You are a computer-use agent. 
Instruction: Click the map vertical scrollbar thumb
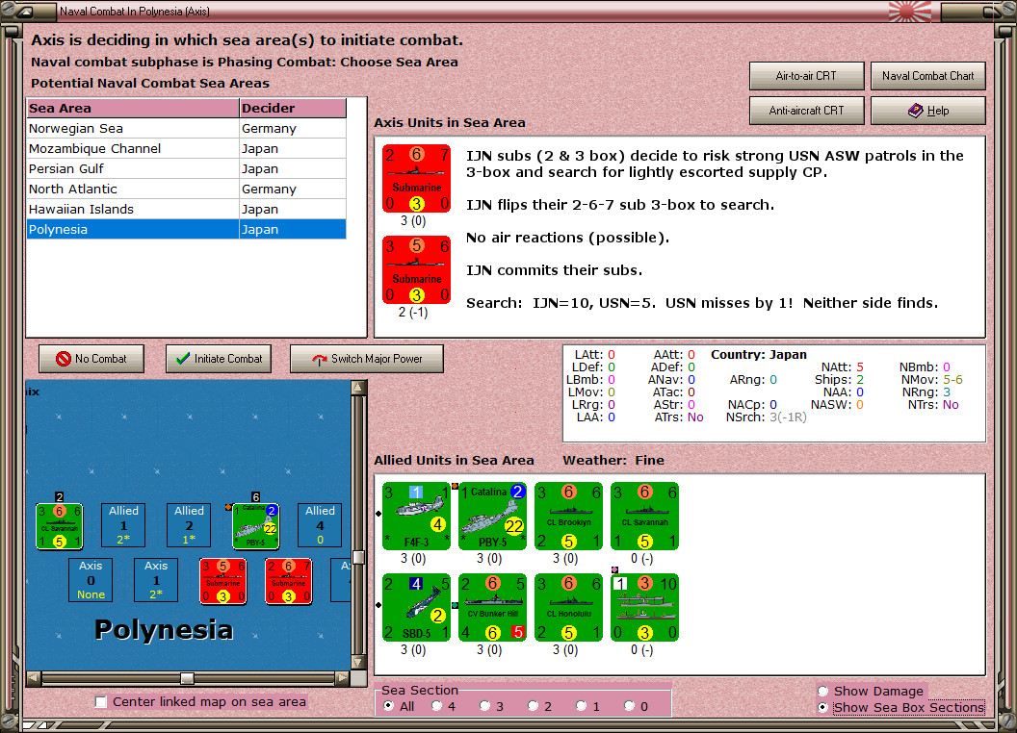click(358, 557)
